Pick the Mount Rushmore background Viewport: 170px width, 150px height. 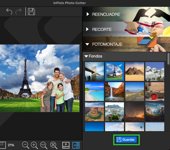pos(155,71)
